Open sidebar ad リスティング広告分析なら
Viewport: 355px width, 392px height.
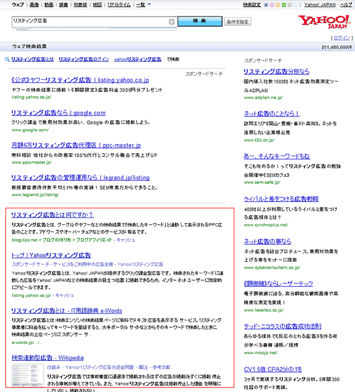[x=276, y=72]
